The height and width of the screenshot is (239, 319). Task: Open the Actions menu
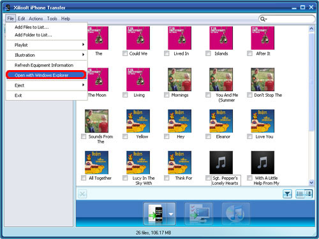tap(36, 18)
